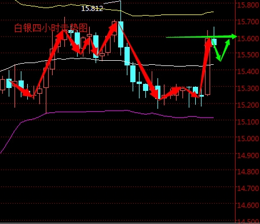
Task: Click the 15.600 price axis label
Action: (248, 38)
